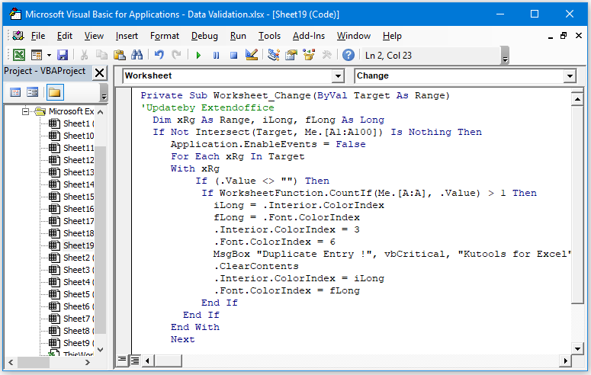Viewport: 591px width, 375px height.
Task: Click the View Microsoft Excel icon
Action: pyautogui.click(x=18, y=55)
